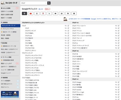
Task: Click the ブログ チャットgpt keyword
Action: point(78,92)
